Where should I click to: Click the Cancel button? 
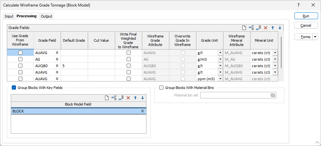coord(306,25)
